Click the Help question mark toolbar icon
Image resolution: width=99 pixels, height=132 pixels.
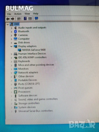(25, 18)
